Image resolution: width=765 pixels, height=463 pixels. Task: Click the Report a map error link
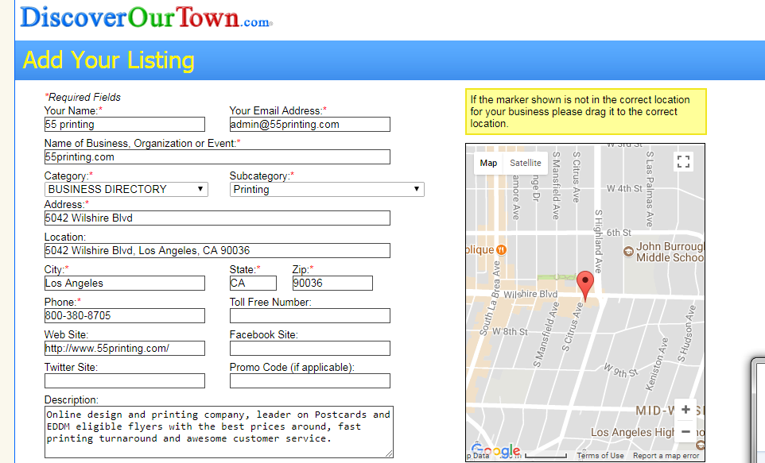click(666, 455)
